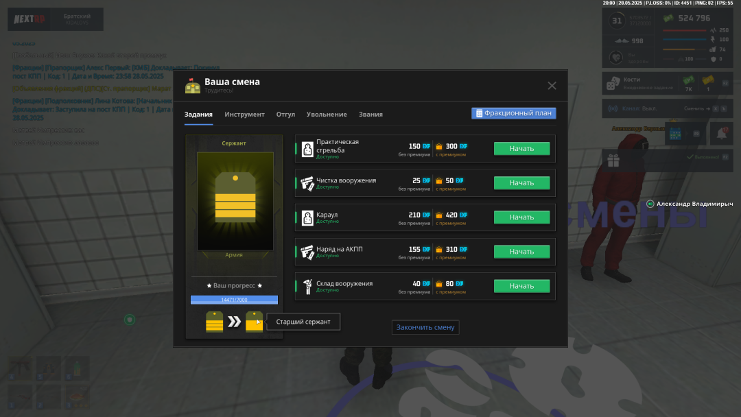This screenshot has width=741, height=417.
Task: Start the Наряд на АКПП task
Action: [521, 252]
